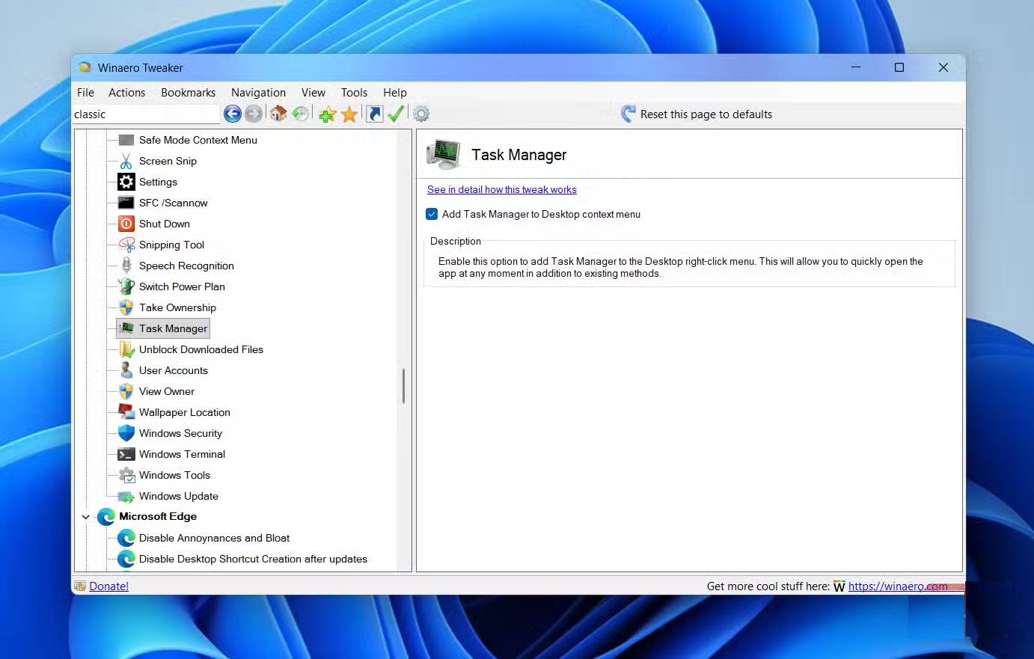Open settings via the gear icon
The width and height of the screenshot is (1034, 659).
(x=420, y=114)
